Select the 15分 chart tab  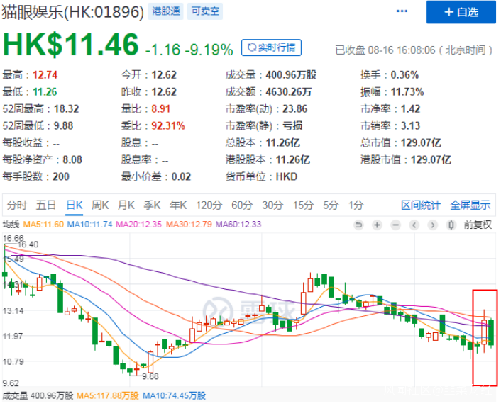point(303,205)
